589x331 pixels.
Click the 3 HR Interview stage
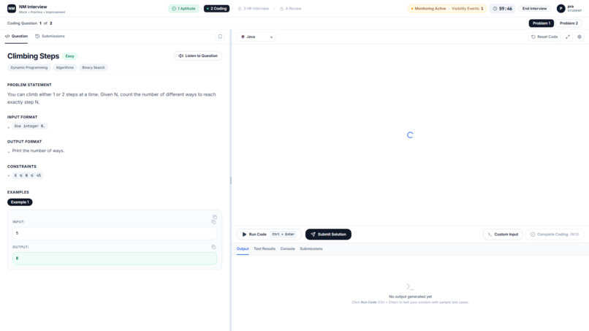pyautogui.click(x=253, y=8)
